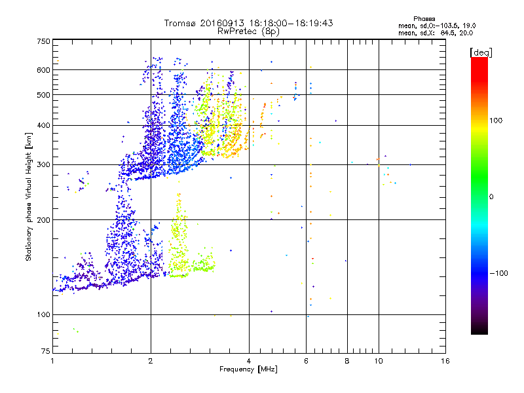
Task: Click the y-axis tick label '300'
Action: [43, 164]
